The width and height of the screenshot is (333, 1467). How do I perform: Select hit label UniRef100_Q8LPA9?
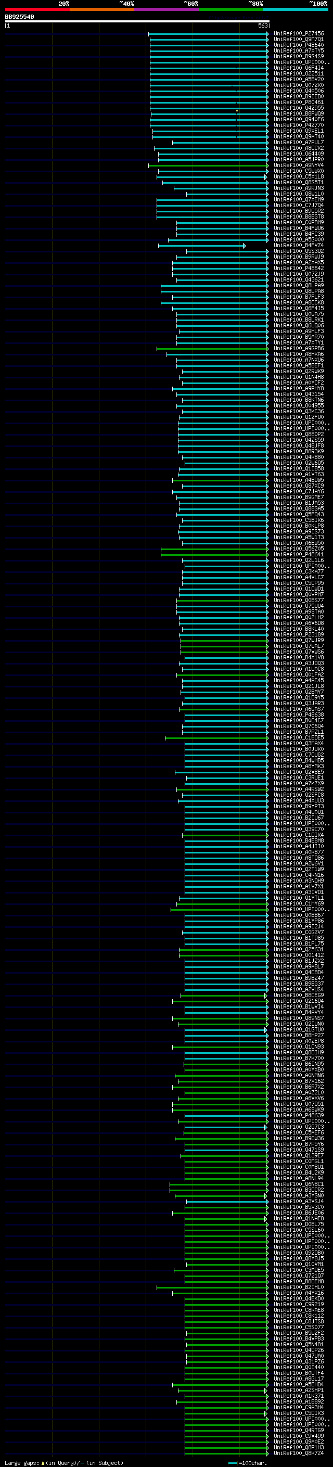pyautogui.click(x=299, y=285)
